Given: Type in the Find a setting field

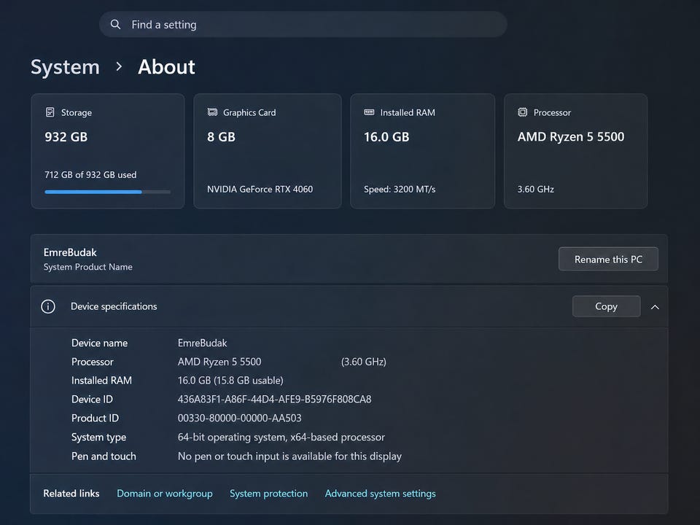Looking at the screenshot, I should pyautogui.click(x=306, y=25).
